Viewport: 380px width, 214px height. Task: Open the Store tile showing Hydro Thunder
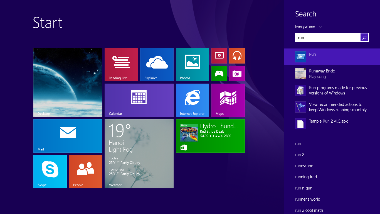(210, 136)
